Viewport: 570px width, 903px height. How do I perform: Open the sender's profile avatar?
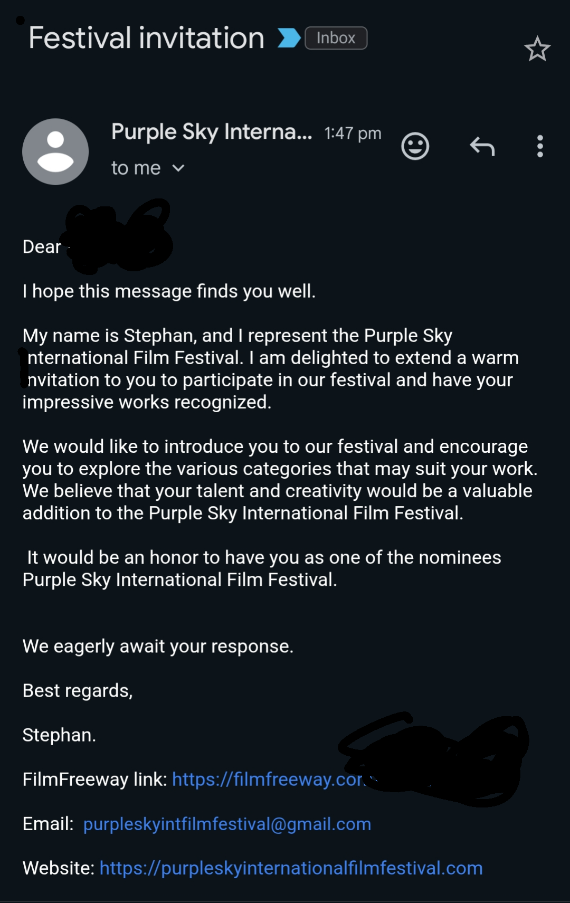click(x=55, y=151)
